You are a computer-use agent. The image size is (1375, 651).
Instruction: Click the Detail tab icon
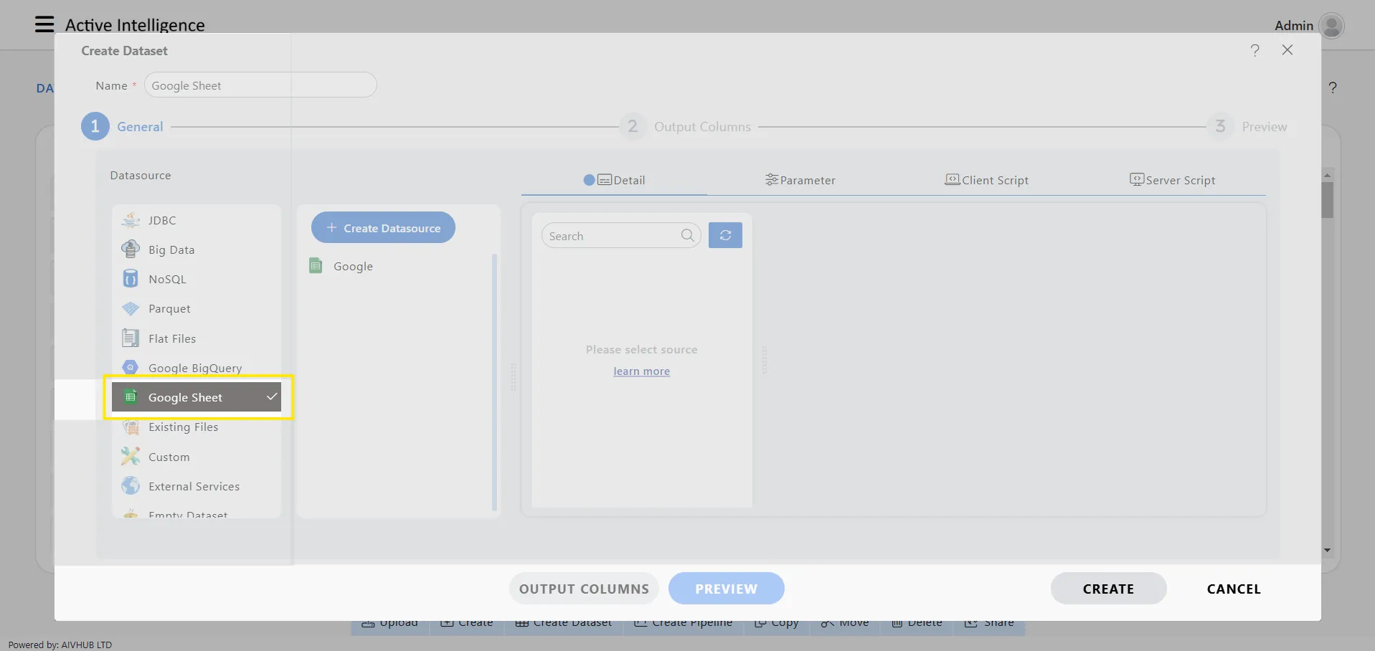click(x=605, y=180)
